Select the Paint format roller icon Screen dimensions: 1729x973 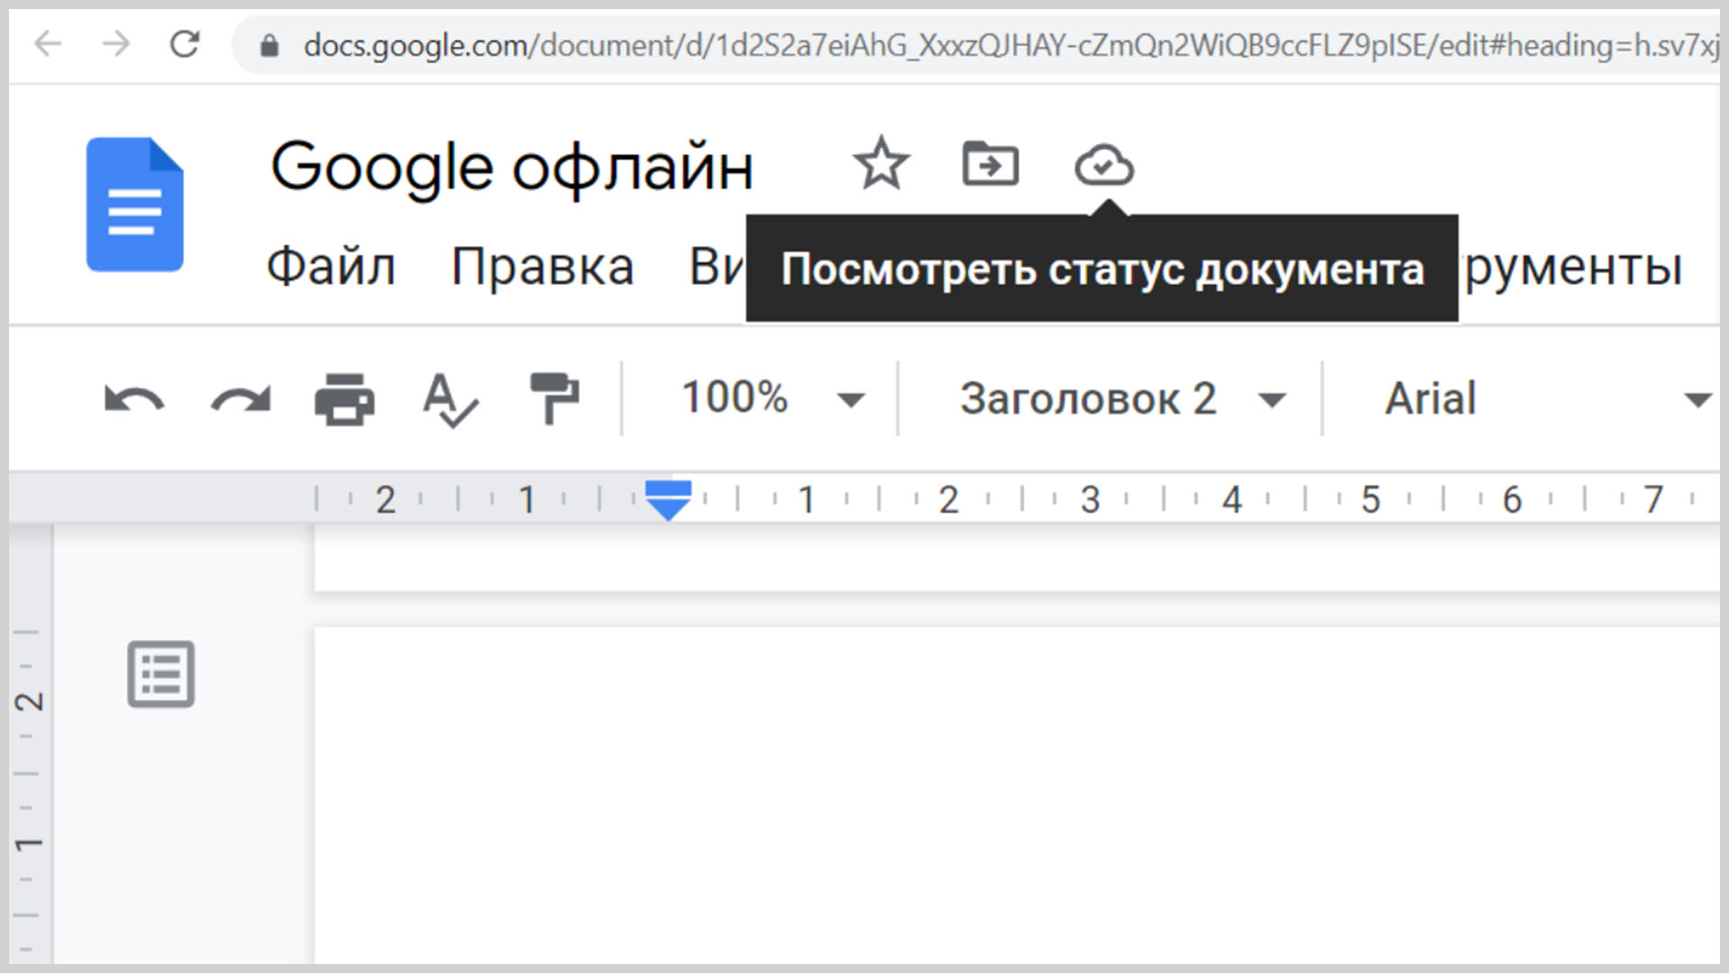(554, 397)
